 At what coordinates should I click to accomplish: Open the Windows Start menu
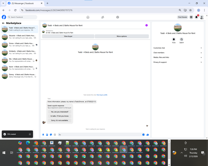click(4, 153)
